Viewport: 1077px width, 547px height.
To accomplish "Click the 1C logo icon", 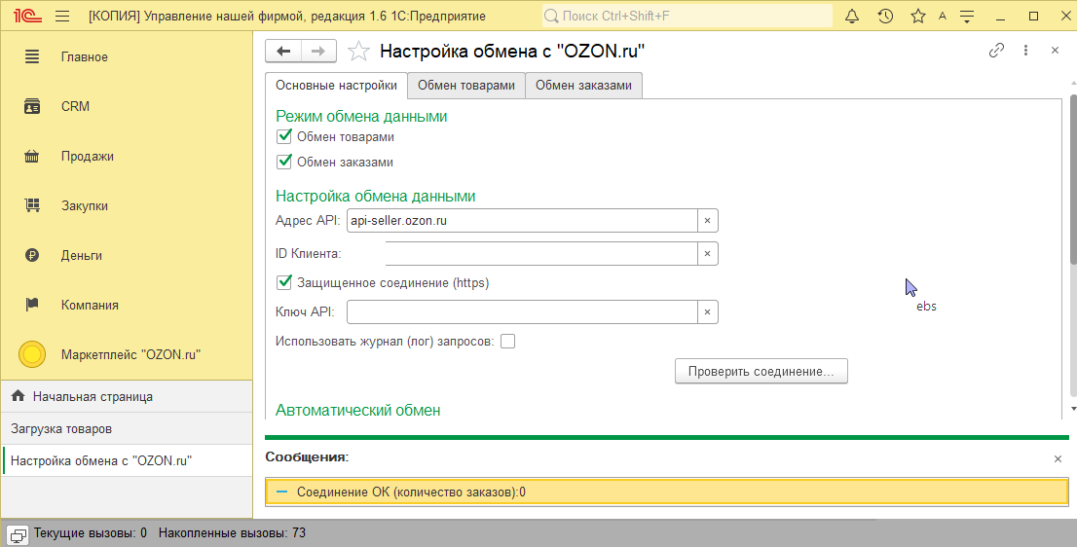I will (27, 16).
